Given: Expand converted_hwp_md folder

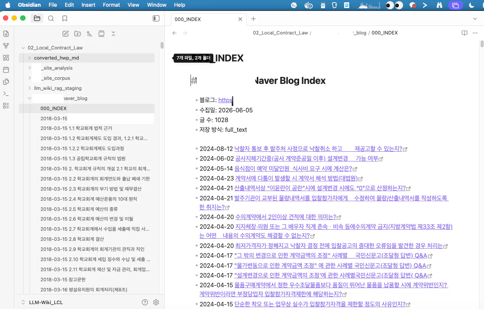Looking at the screenshot, I should point(30,58).
